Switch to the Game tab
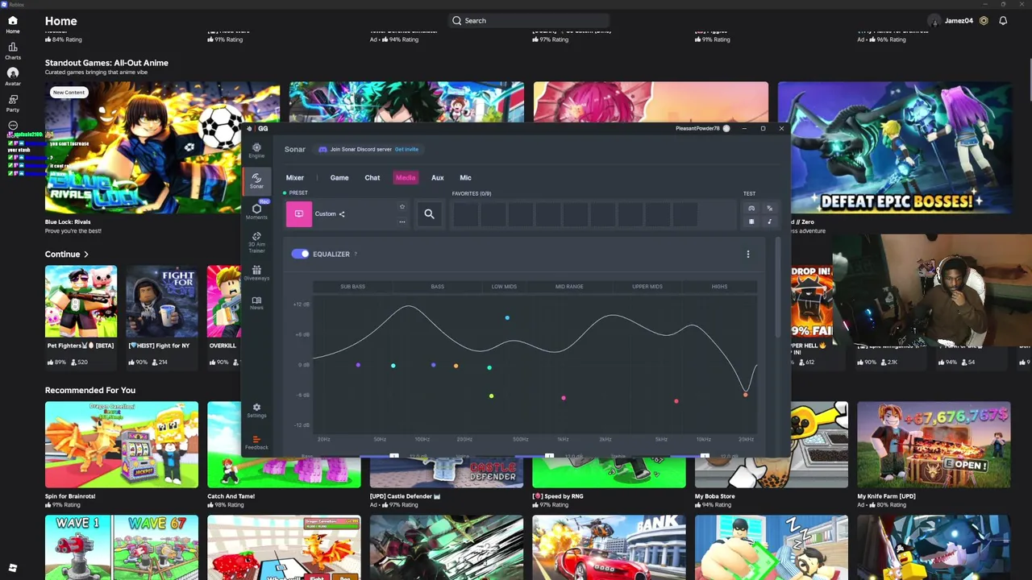 (339, 178)
